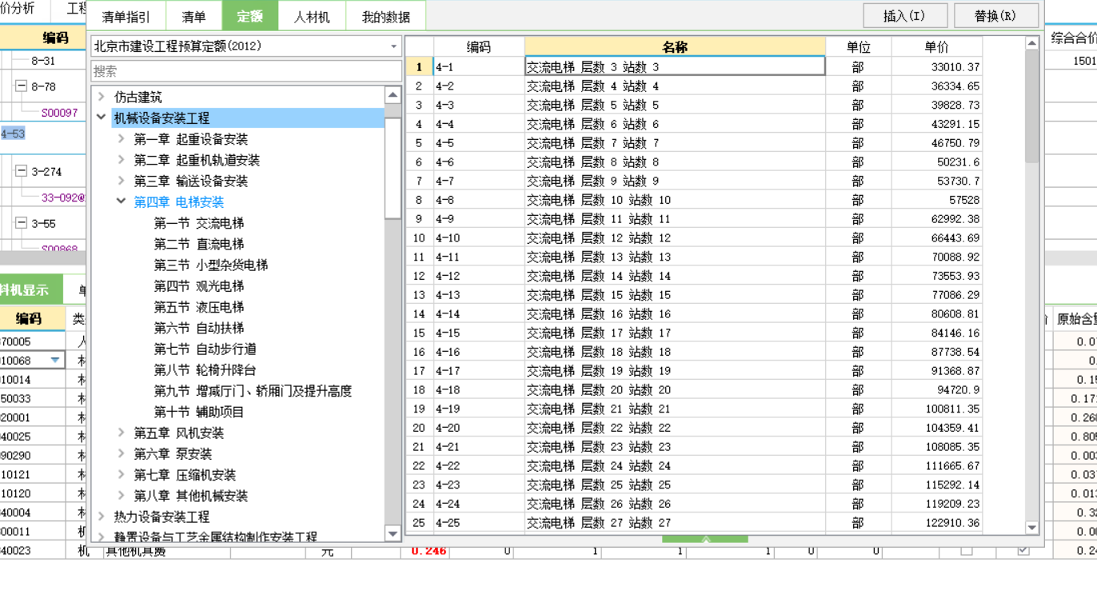Click the 编码 column header in the quota table
This screenshot has width=1097, height=598.
click(x=479, y=46)
